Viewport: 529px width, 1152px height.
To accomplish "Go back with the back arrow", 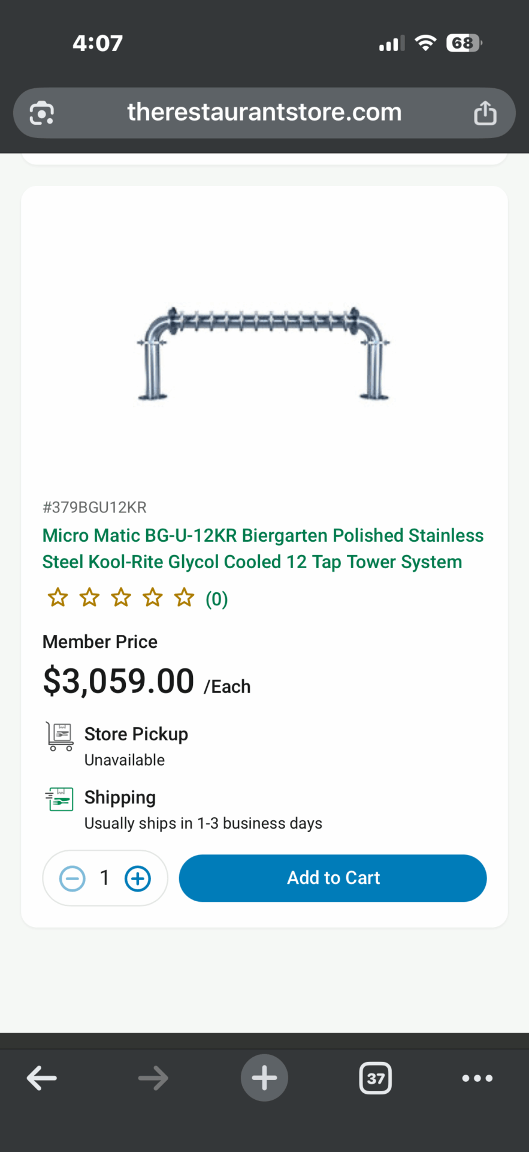I will coord(42,1078).
